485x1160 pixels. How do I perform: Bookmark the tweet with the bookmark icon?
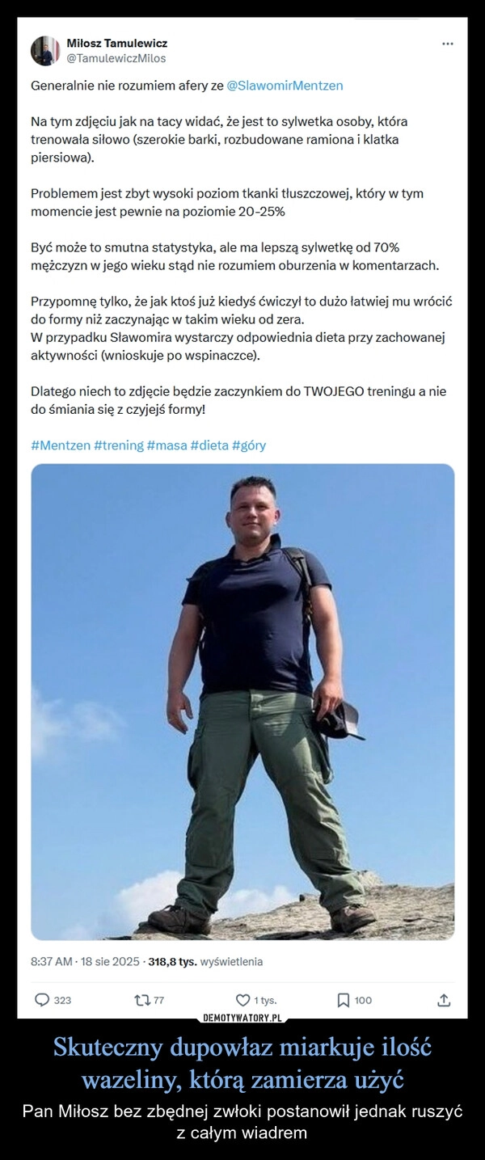point(343,1000)
